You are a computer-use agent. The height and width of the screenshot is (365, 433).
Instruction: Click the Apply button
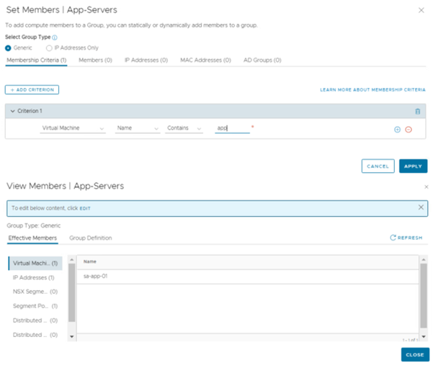click(413, 166)
